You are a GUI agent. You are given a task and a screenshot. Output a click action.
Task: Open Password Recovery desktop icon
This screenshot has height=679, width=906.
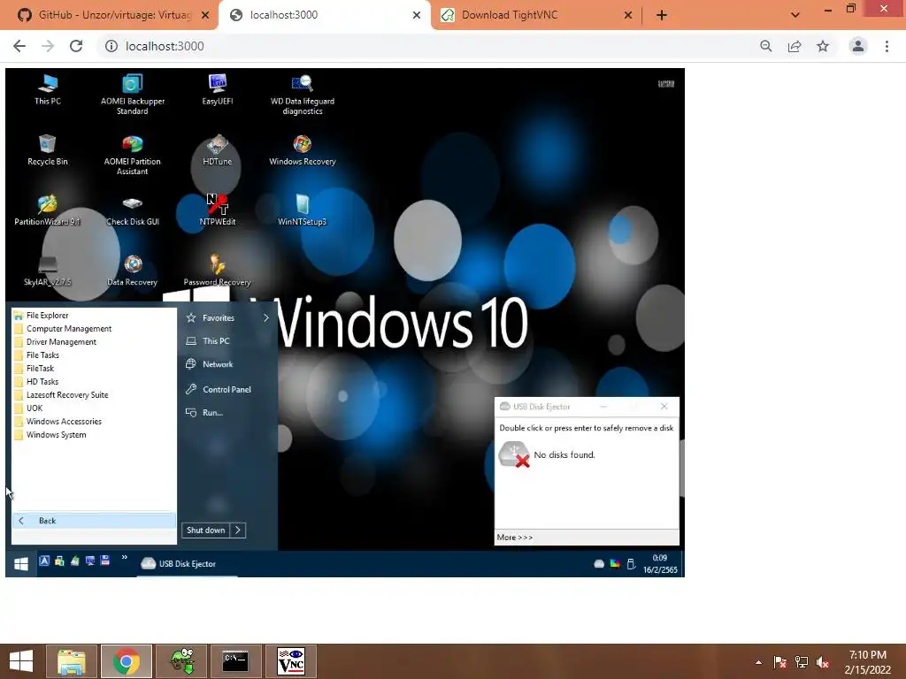point(218,271)
